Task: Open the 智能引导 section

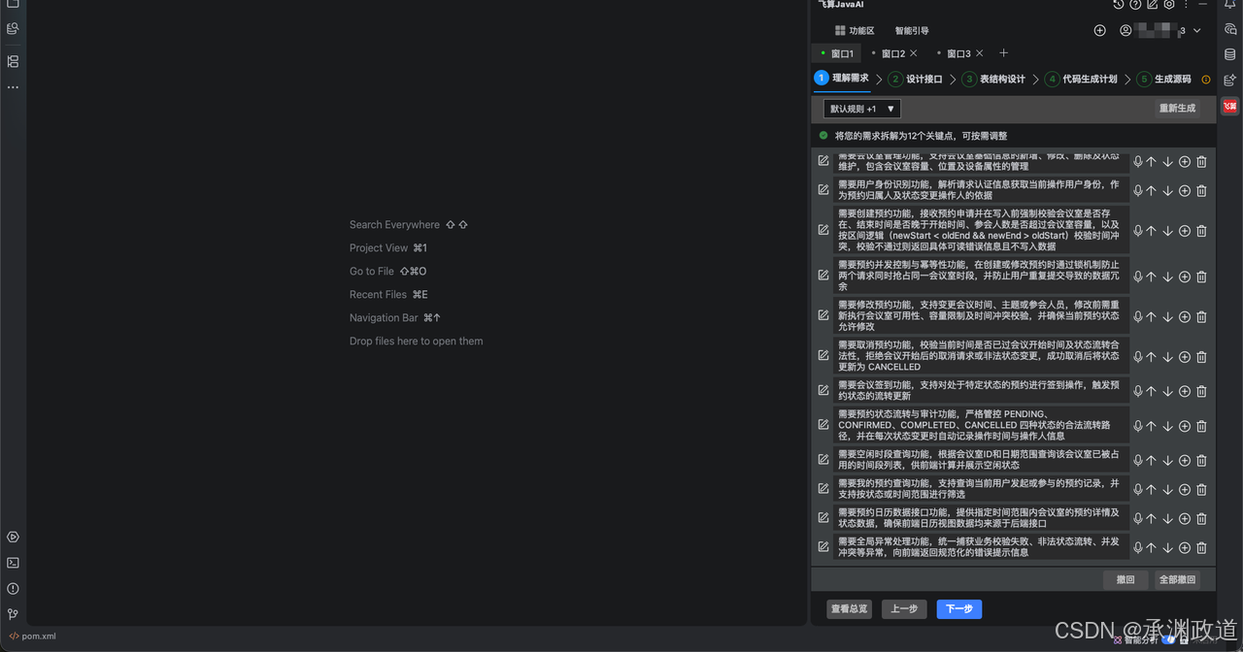Action: 912,31
